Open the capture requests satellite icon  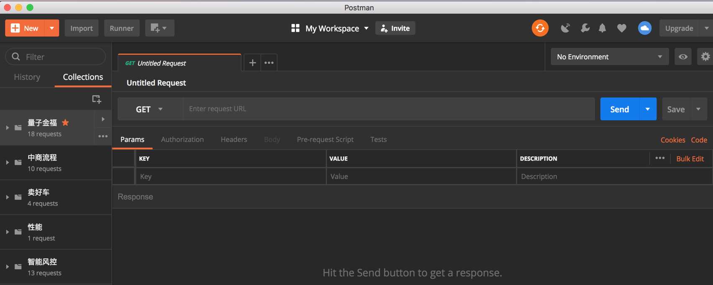565,28
